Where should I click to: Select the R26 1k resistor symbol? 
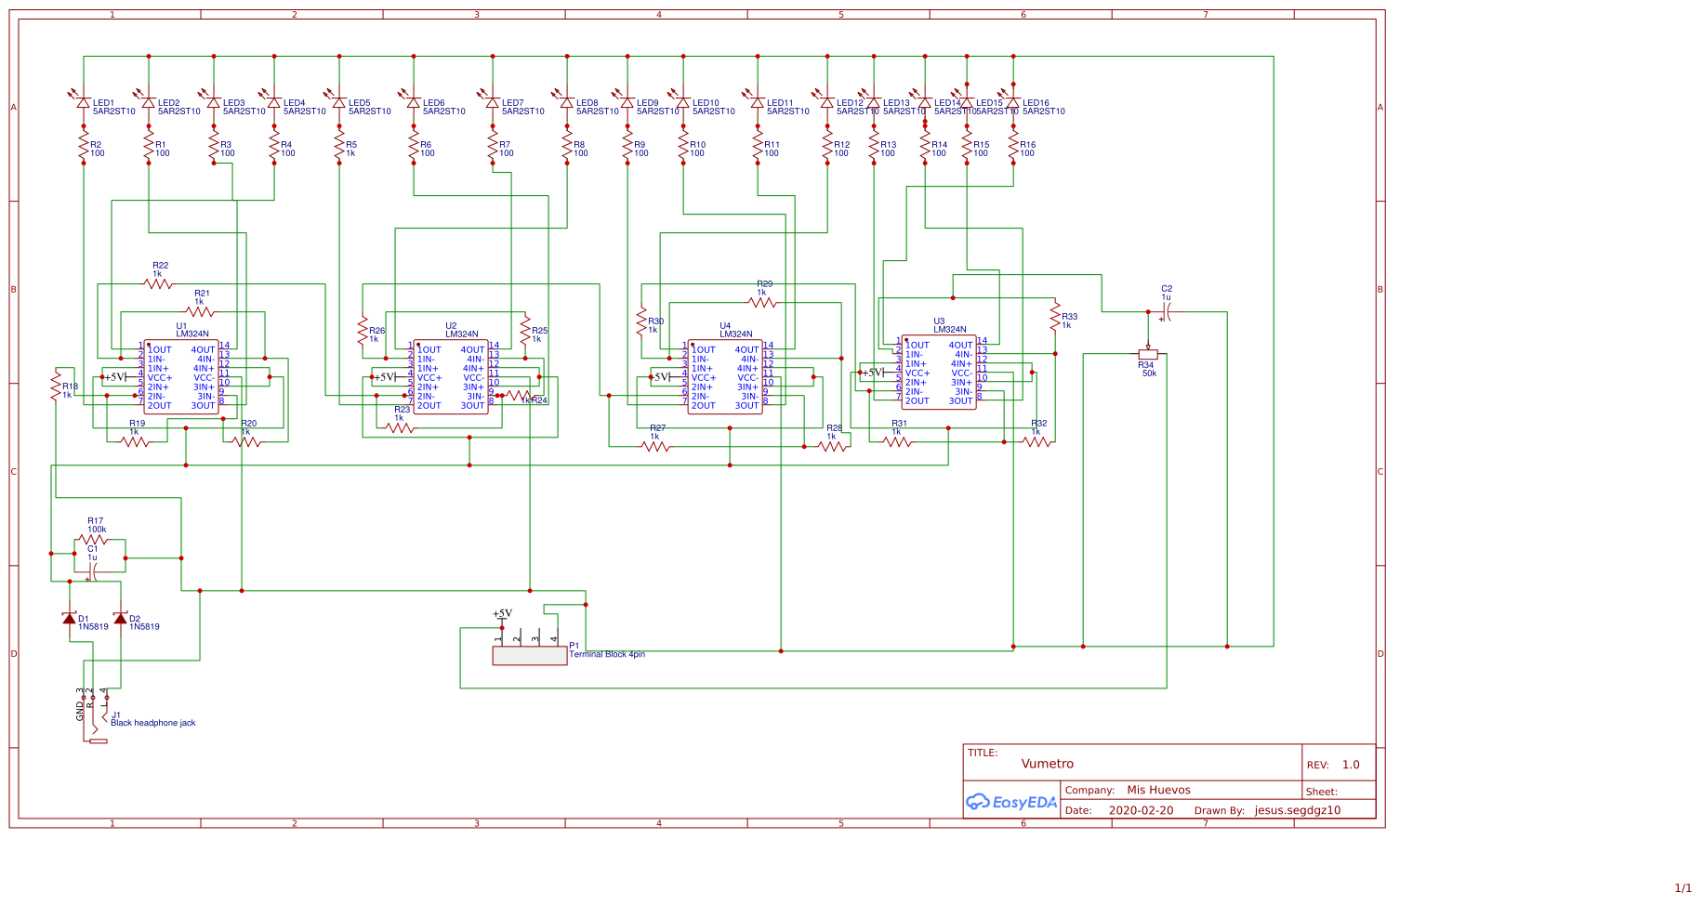[363, 330]
